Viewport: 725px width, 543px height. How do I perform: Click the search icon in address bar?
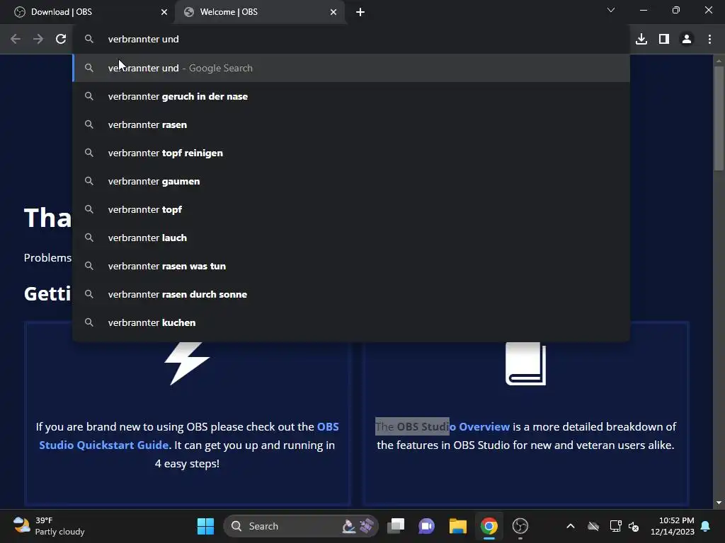pyautogui.click(x=89, y=40)
